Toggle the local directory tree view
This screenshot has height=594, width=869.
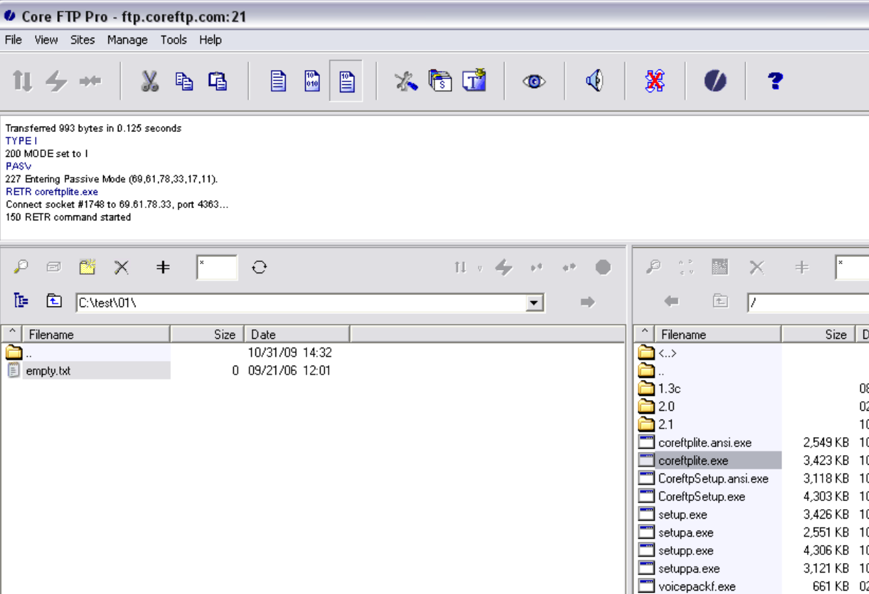tap(20, 301)
